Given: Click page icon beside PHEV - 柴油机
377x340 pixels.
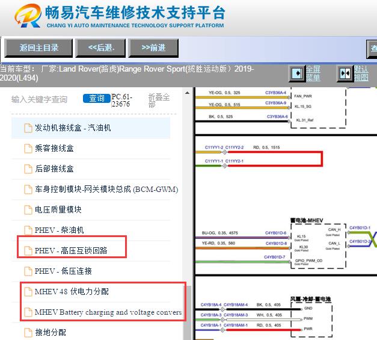Looking at the screenshot, I should pyautogui.click(x=28, y=230).
